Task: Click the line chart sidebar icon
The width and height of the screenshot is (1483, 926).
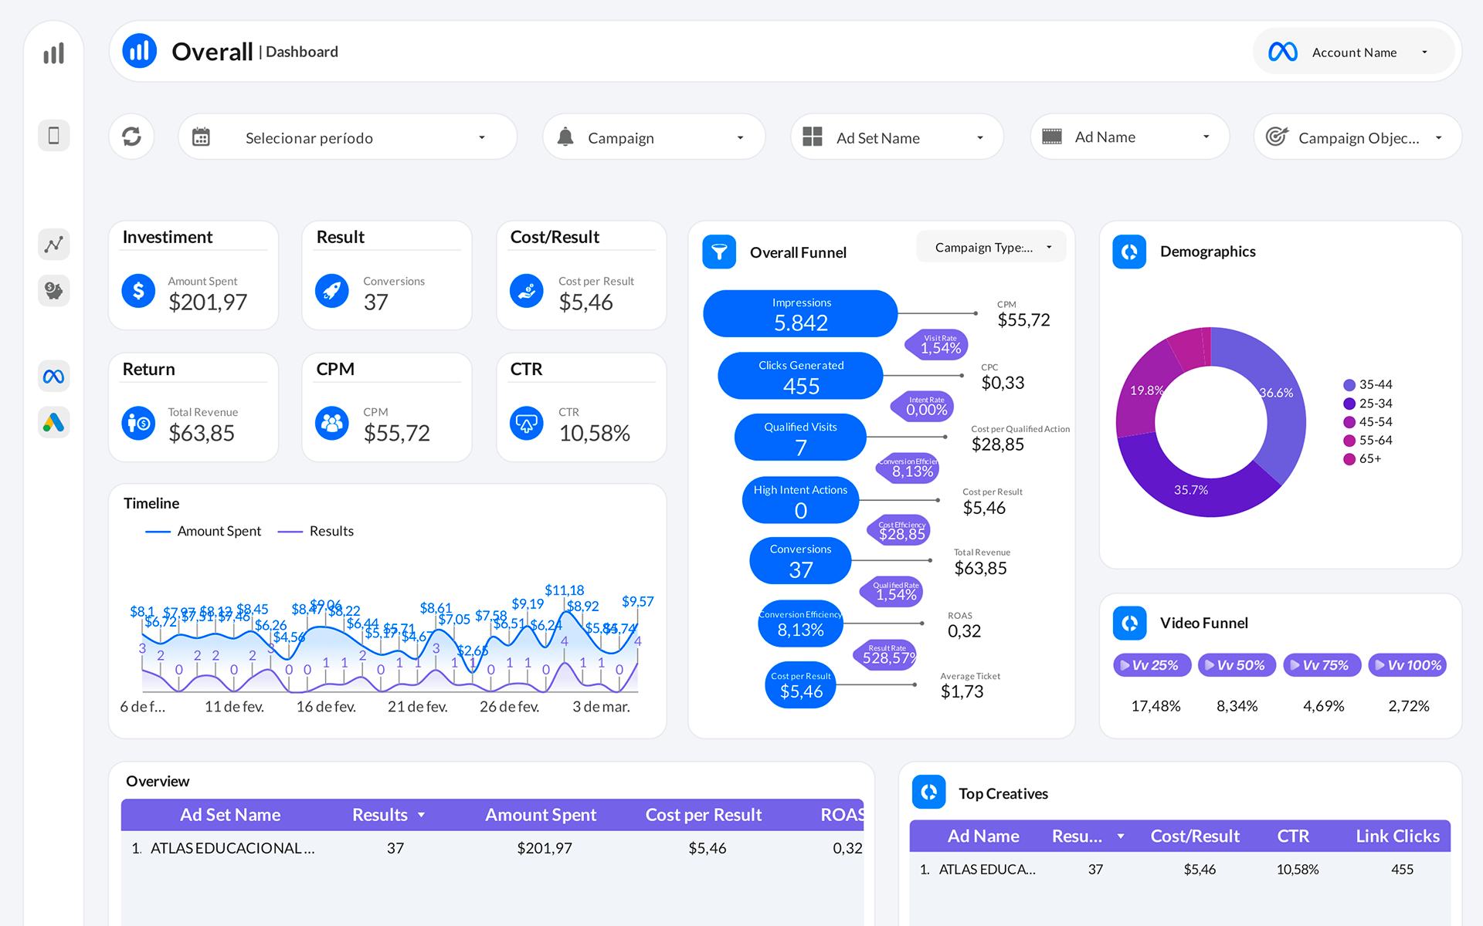Action: coord(54,245)
